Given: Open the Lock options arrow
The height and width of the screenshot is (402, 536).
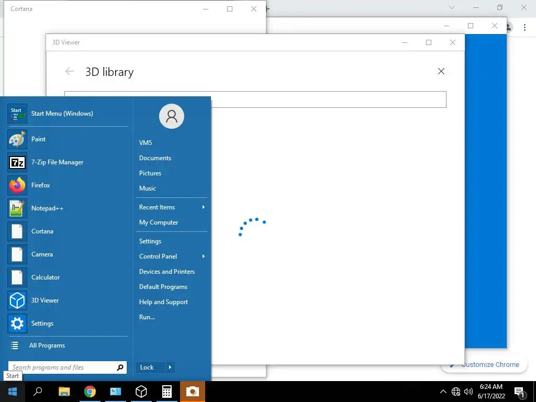Looking at the screenshot, I should [170, 367].
